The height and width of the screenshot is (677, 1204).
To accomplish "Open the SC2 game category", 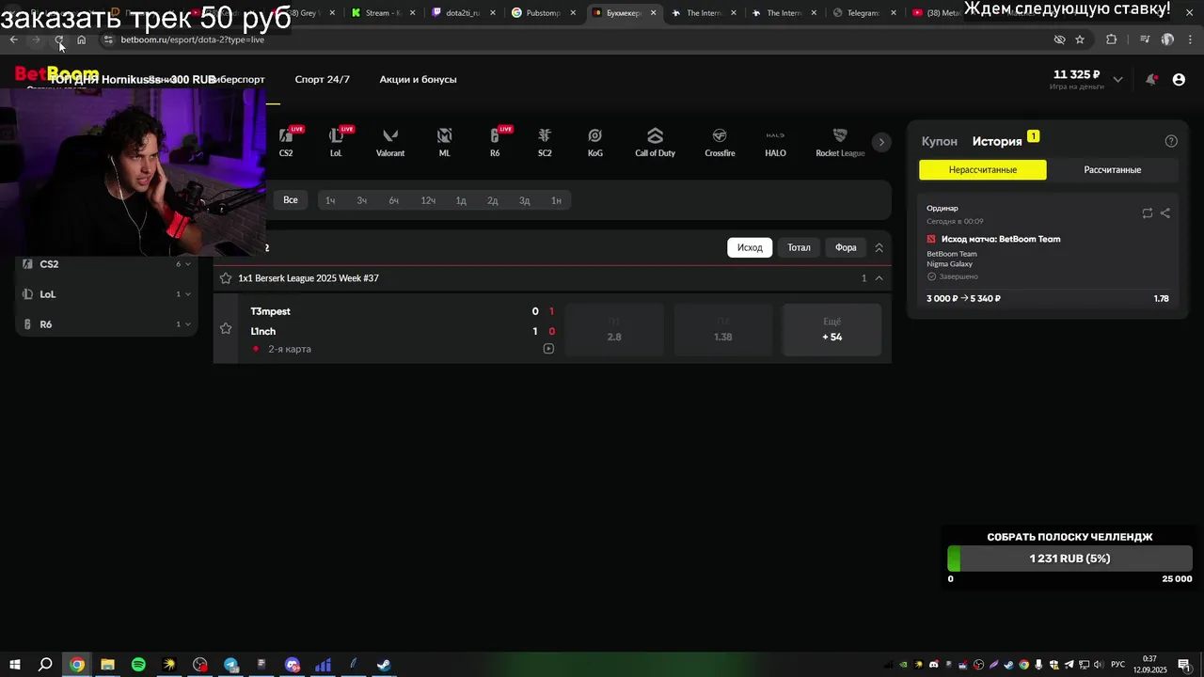I will 545,142.
